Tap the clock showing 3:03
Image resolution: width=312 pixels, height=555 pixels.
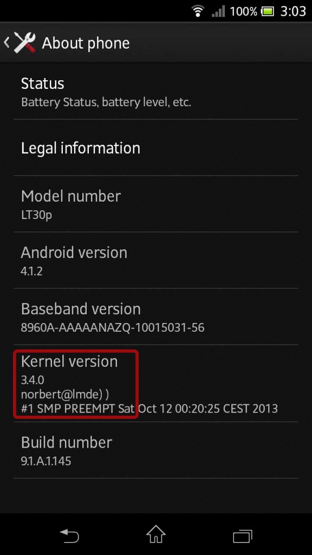[x=293, y=11]
